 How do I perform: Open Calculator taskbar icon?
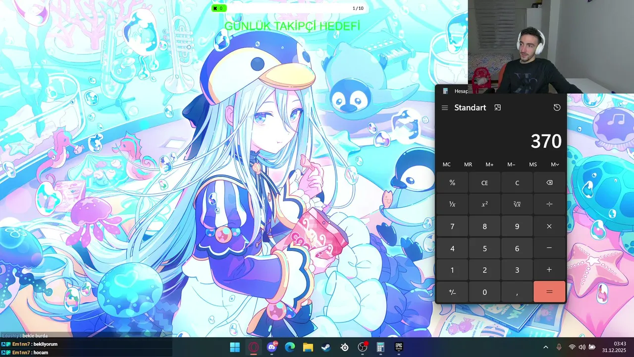click(380, 347)
